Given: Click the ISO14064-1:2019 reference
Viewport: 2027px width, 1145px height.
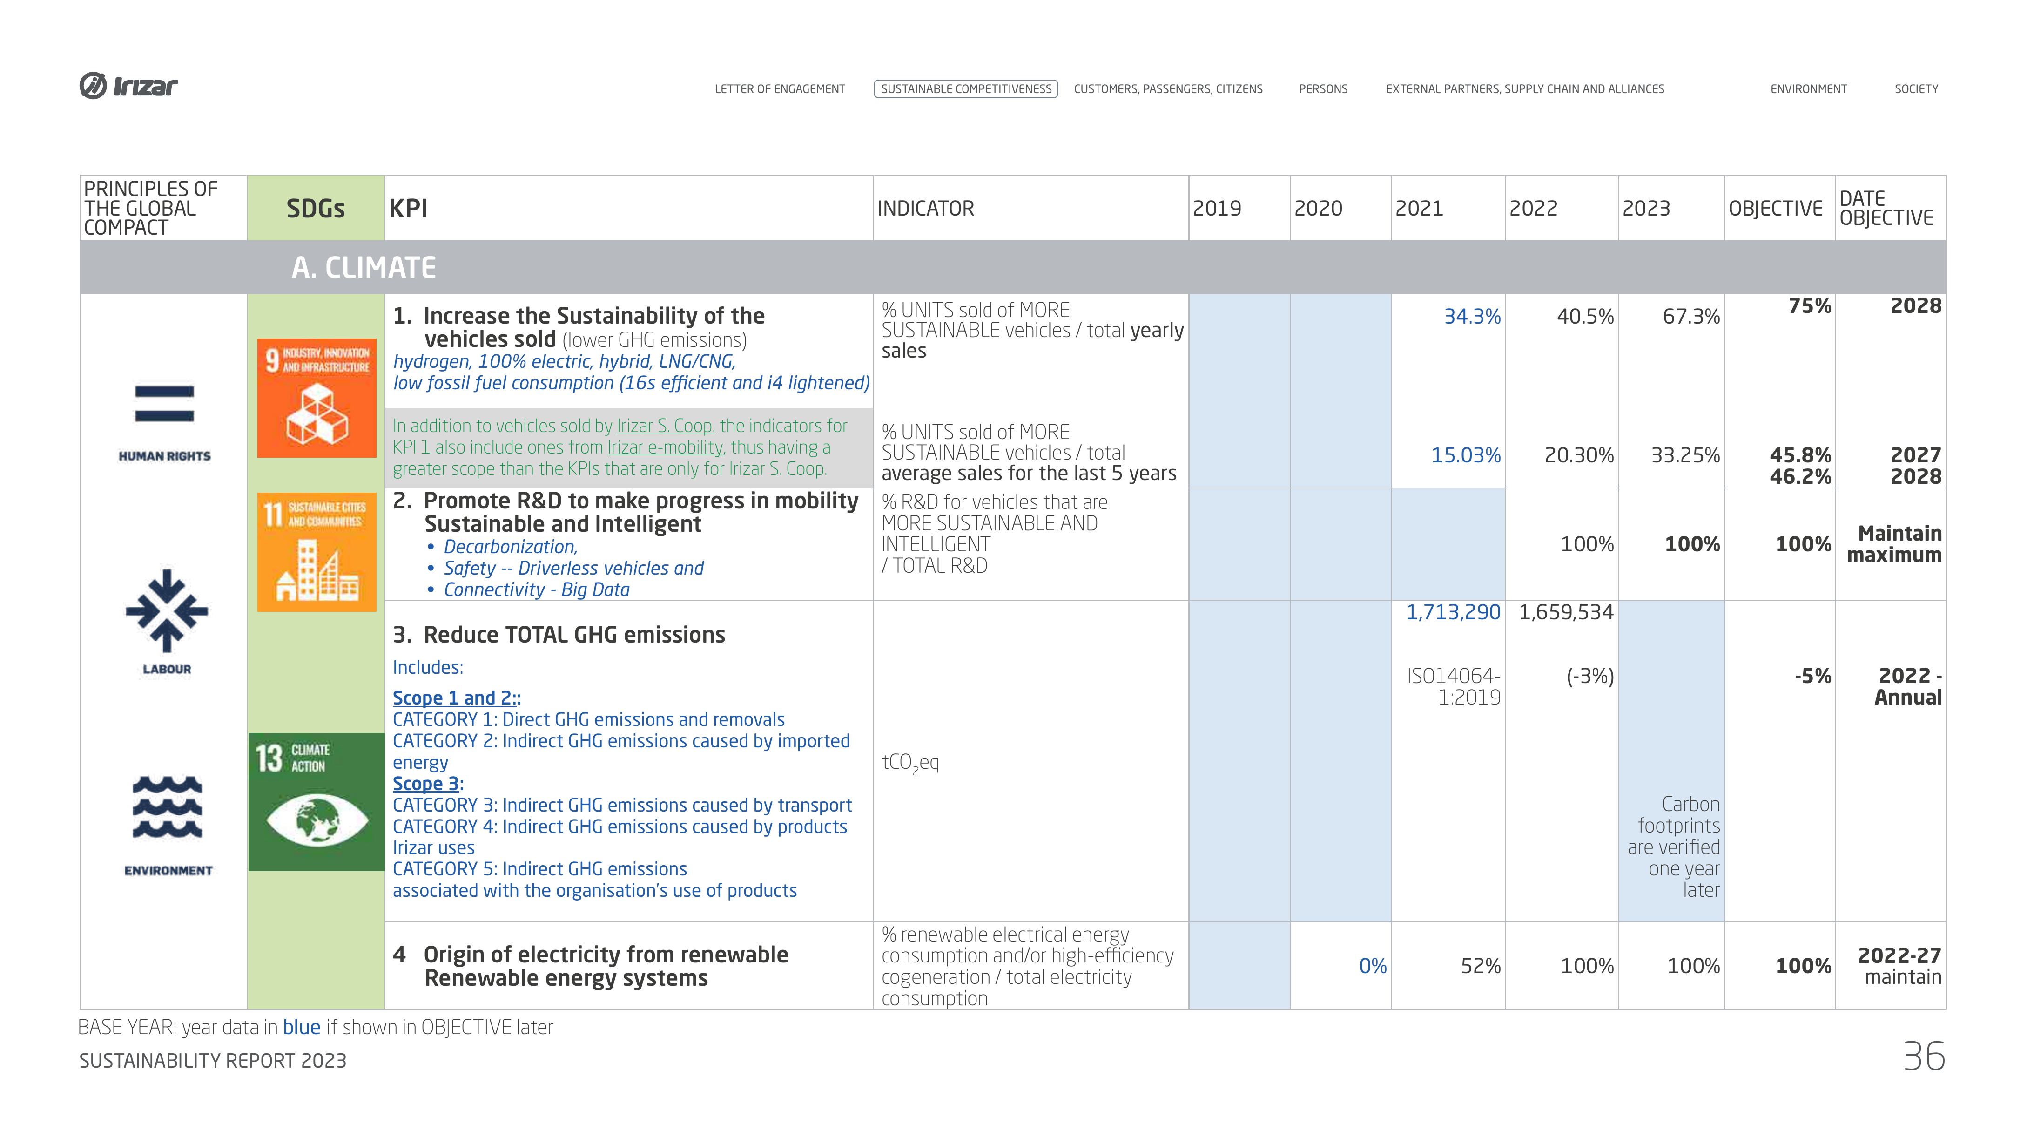Looking at the screenshot, I should [1454, 686].
